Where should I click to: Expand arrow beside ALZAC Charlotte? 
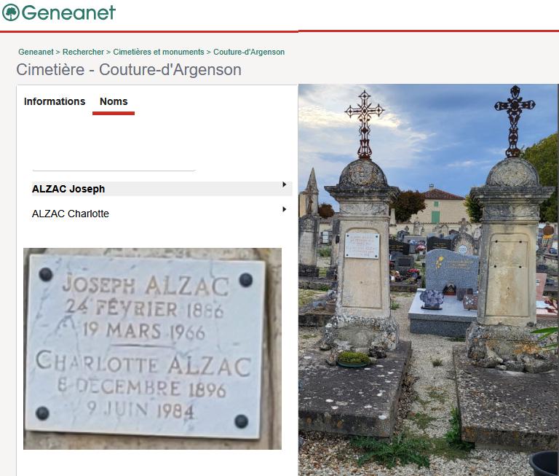coord(284,209)
